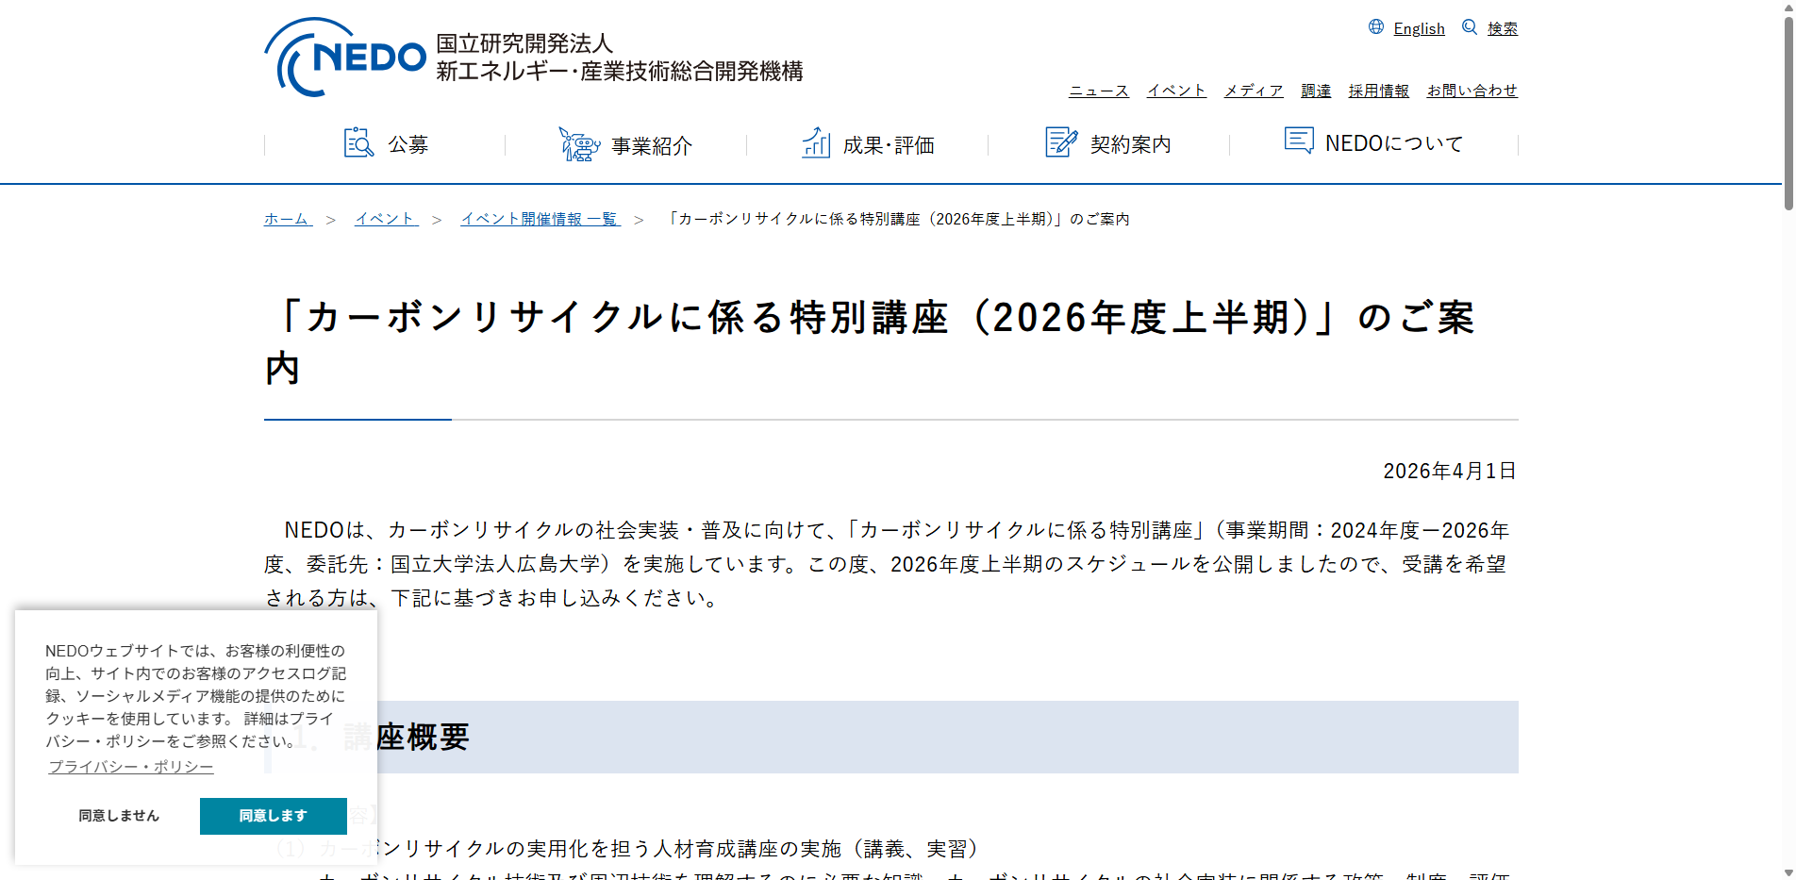
Task: View the プライバシー・ポリシー page
Action: 130,767
